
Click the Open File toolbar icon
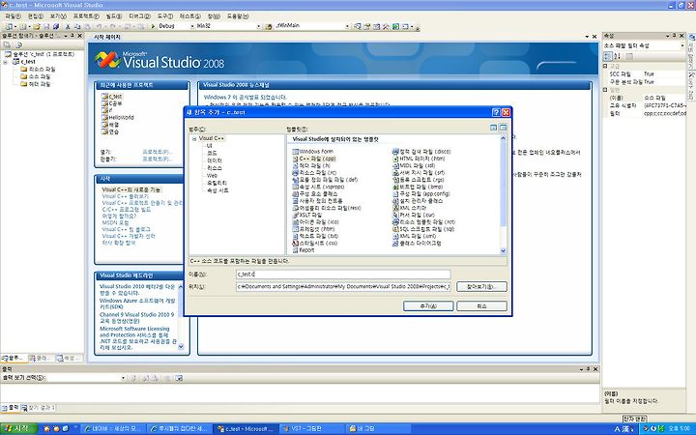pos(37,27)
